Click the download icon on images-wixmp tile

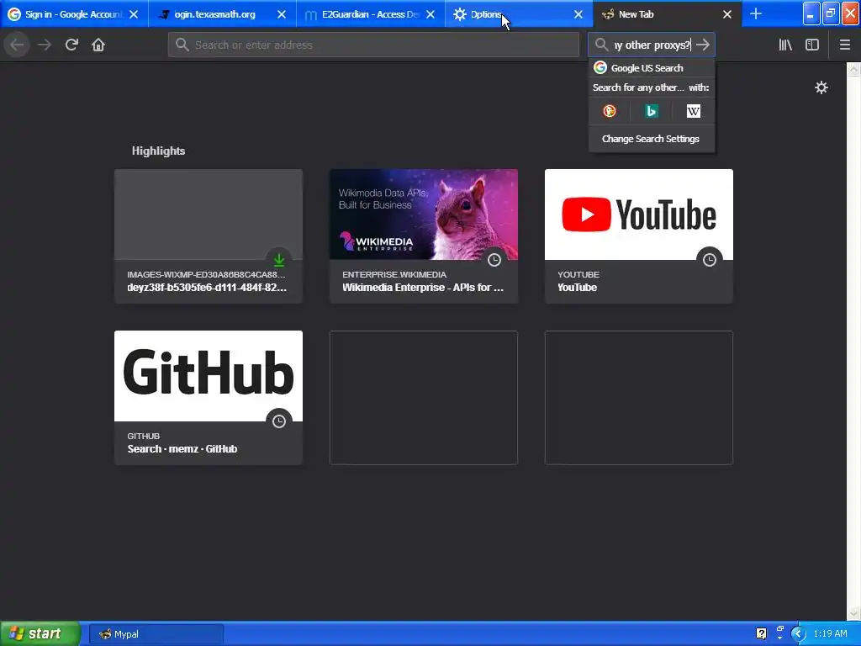[279, 260]
